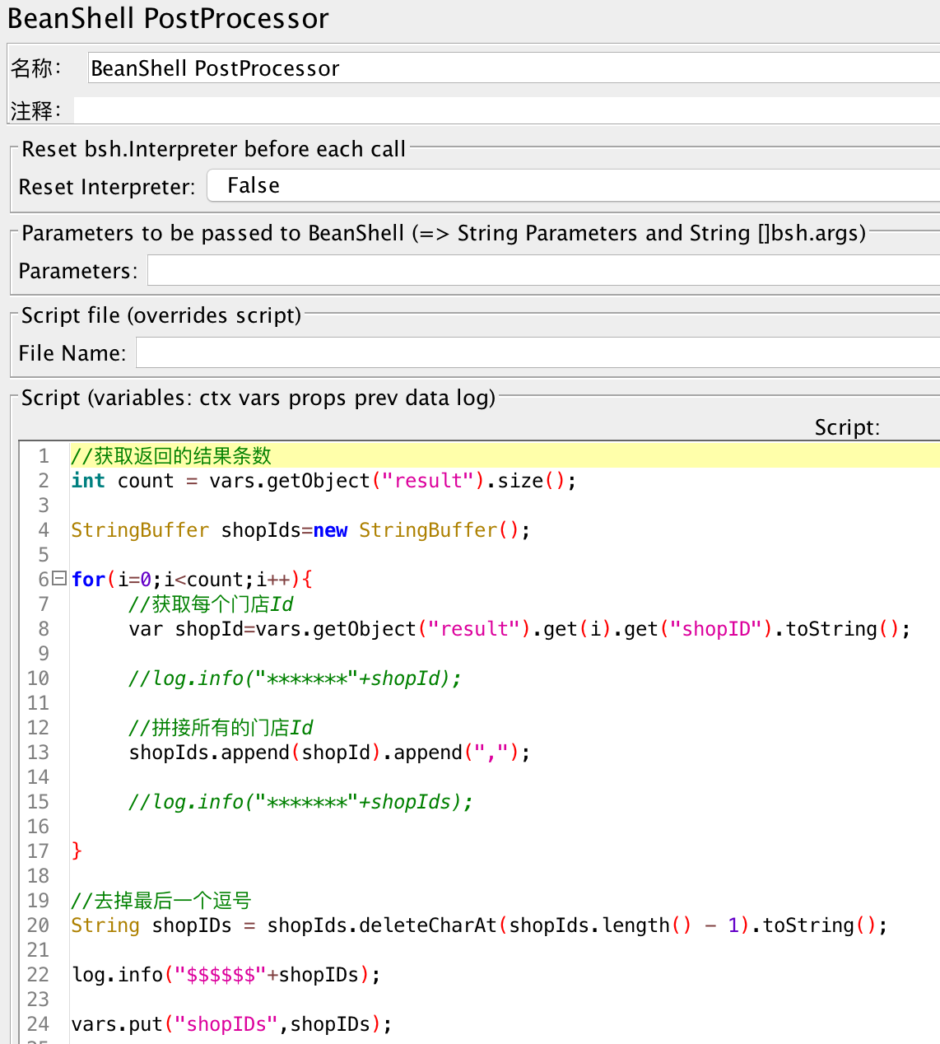Click line 13 shopIds.append statement
Image resolution: width=940 pixels, height=1044 pixels.
[329, 753]
